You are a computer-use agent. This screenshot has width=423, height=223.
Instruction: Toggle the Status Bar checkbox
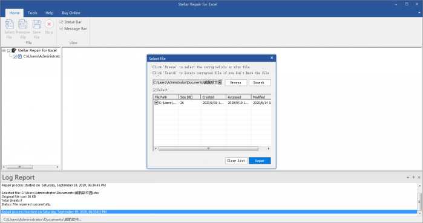pyautogui.click(x=61, y=22)
